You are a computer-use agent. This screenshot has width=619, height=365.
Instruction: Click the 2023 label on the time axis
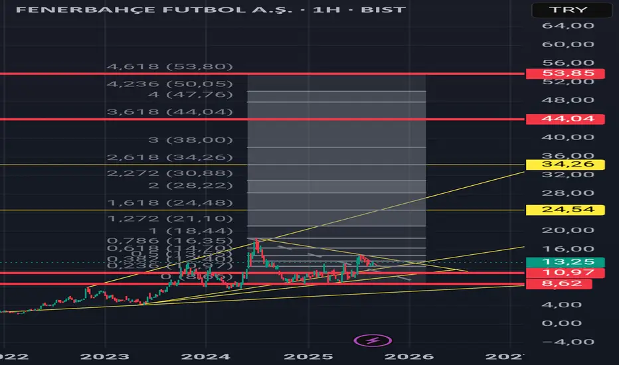coord(105,357)
